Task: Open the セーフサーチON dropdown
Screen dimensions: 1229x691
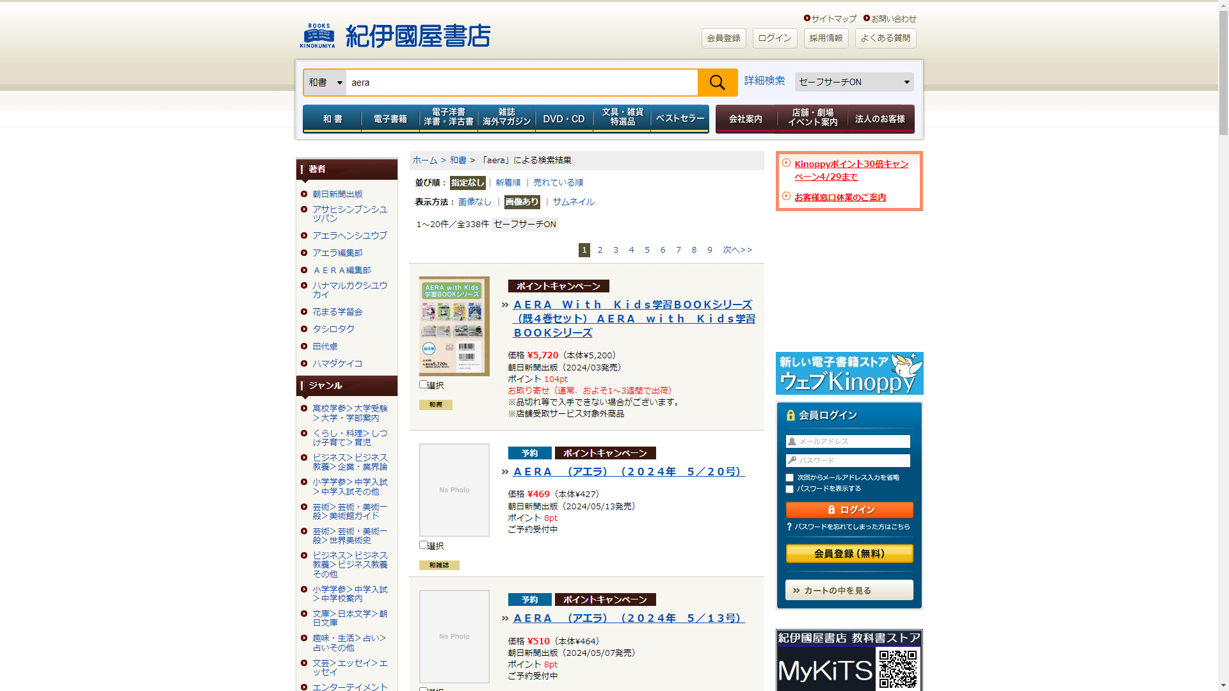Action: click(x=854, y=82)
